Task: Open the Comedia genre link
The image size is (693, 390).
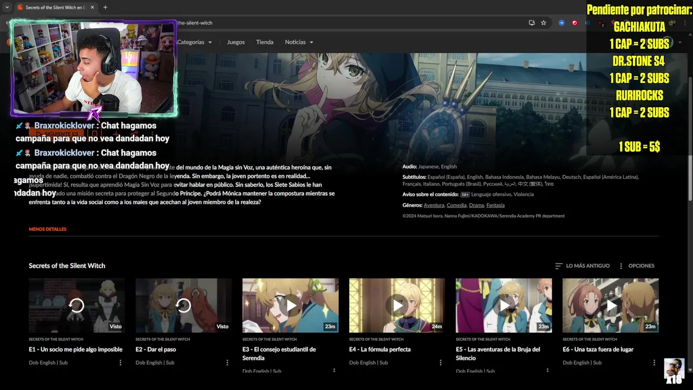Action: pos(457,205)
